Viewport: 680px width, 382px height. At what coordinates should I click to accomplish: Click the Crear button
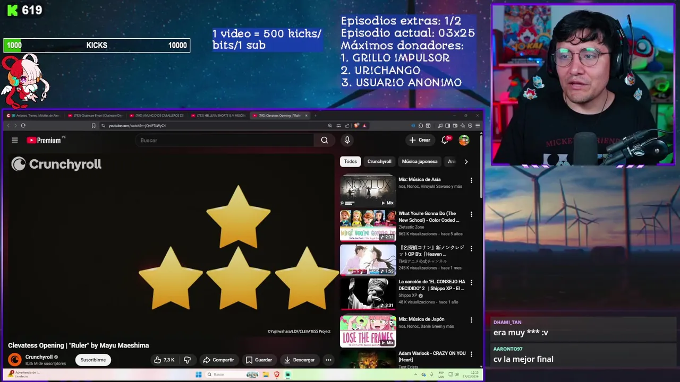coord(420,140)
